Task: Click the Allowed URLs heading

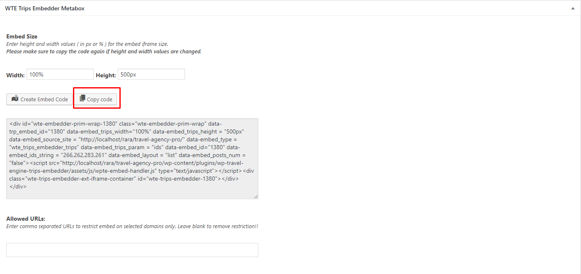Action: coord(26,219)
